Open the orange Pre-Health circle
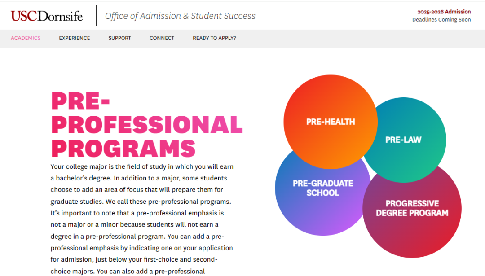 tap(331, 122)
